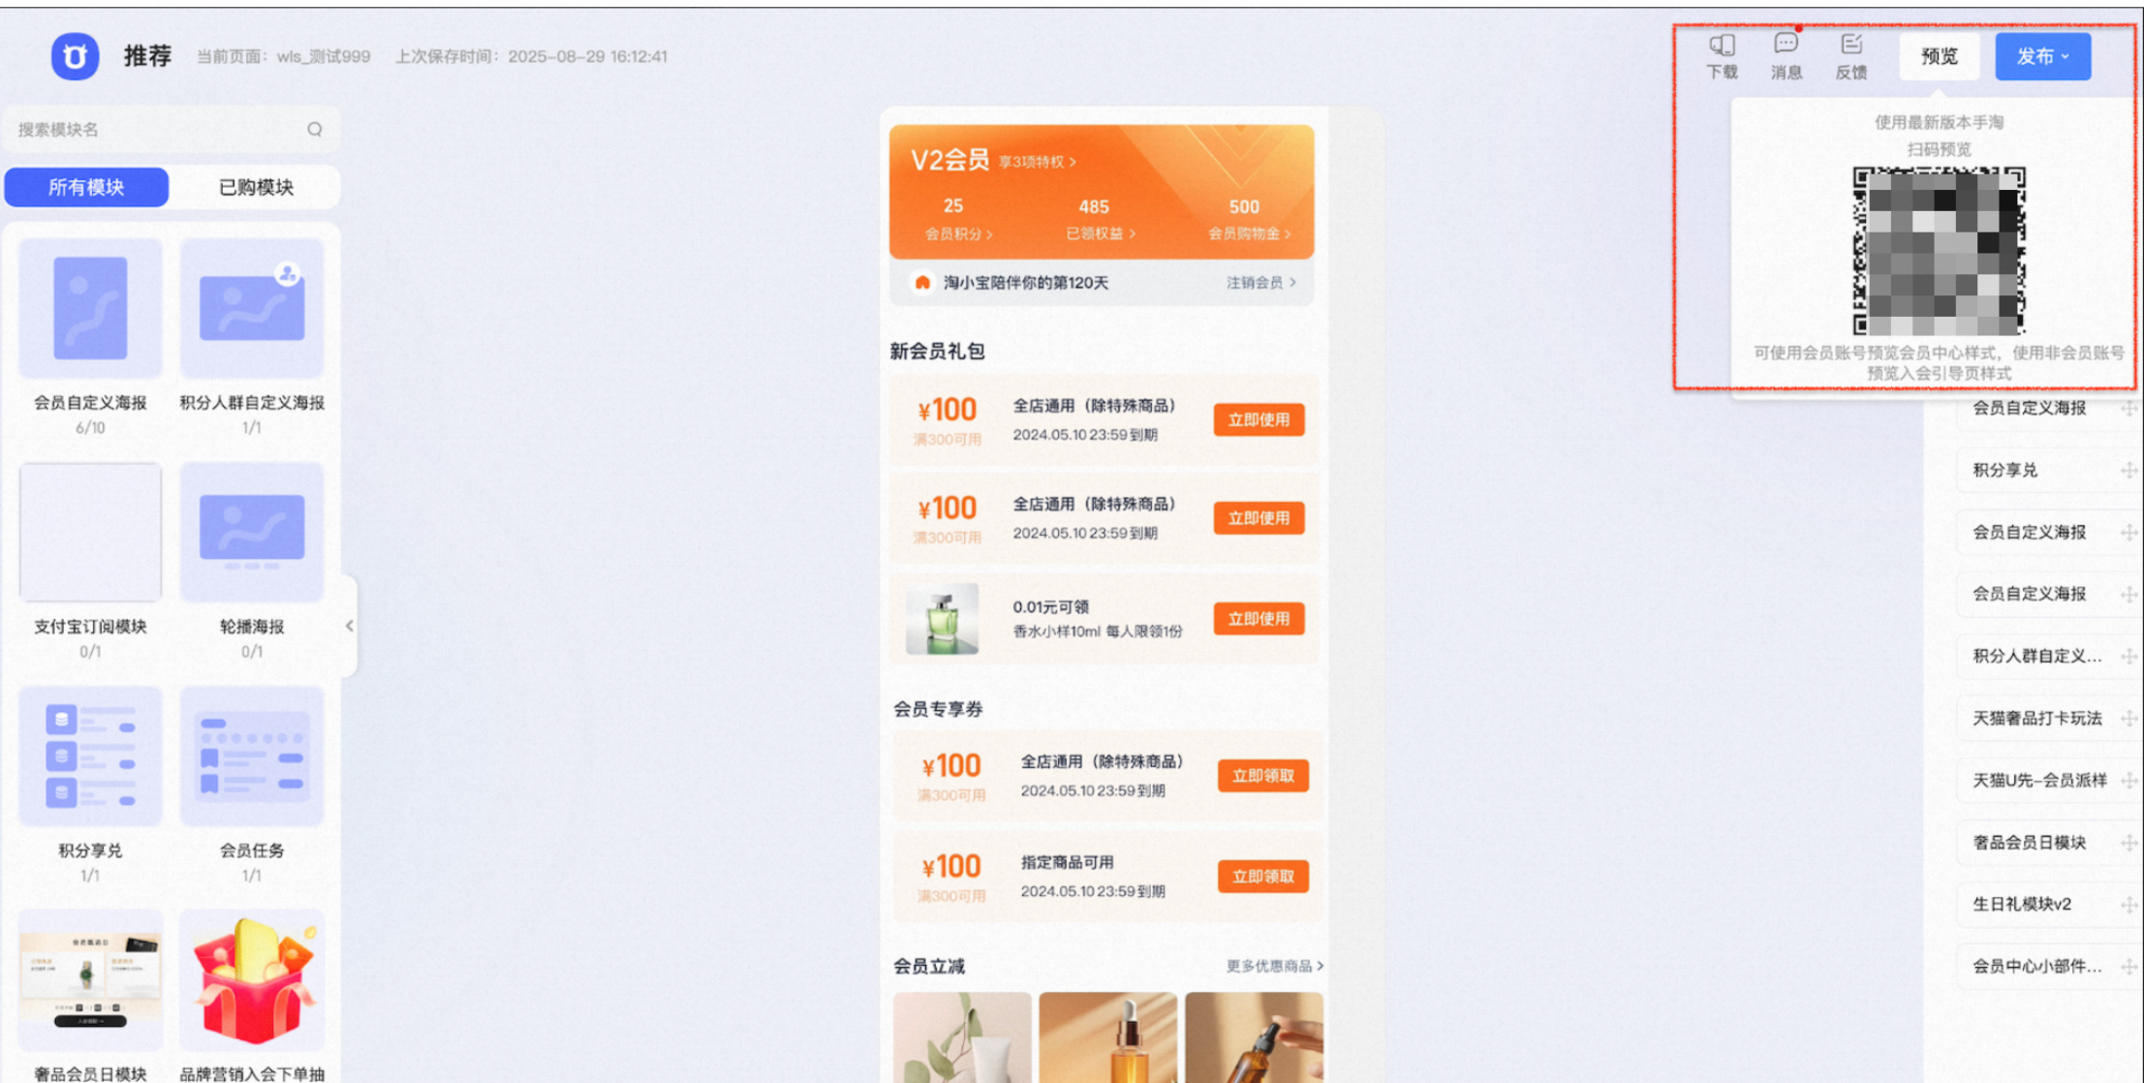
Task: Click the 注销会员 link
Action: (x=1260, y=283)
